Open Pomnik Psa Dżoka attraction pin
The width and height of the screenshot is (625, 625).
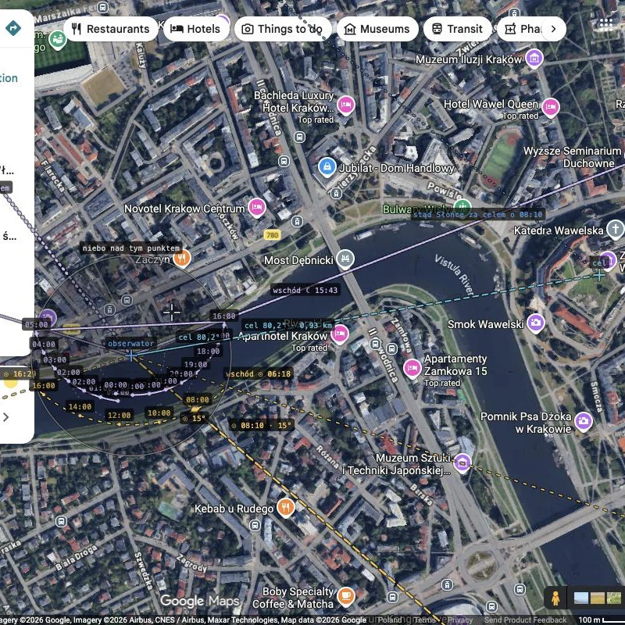pyautogui.click(x=584, y=421)
